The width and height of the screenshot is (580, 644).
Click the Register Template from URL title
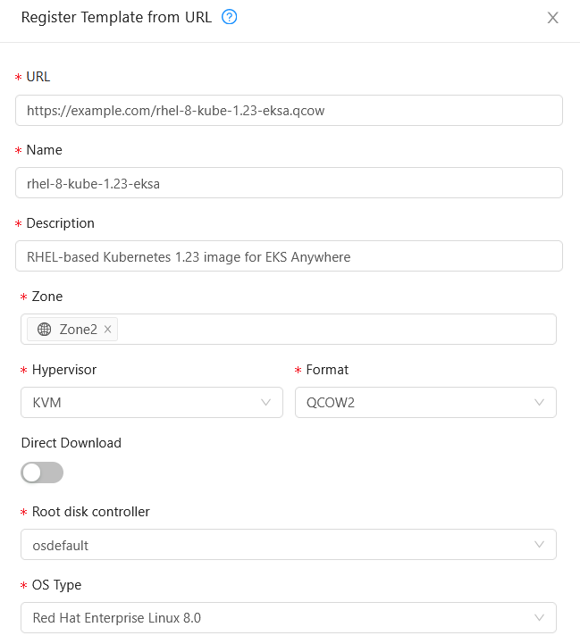116,18
